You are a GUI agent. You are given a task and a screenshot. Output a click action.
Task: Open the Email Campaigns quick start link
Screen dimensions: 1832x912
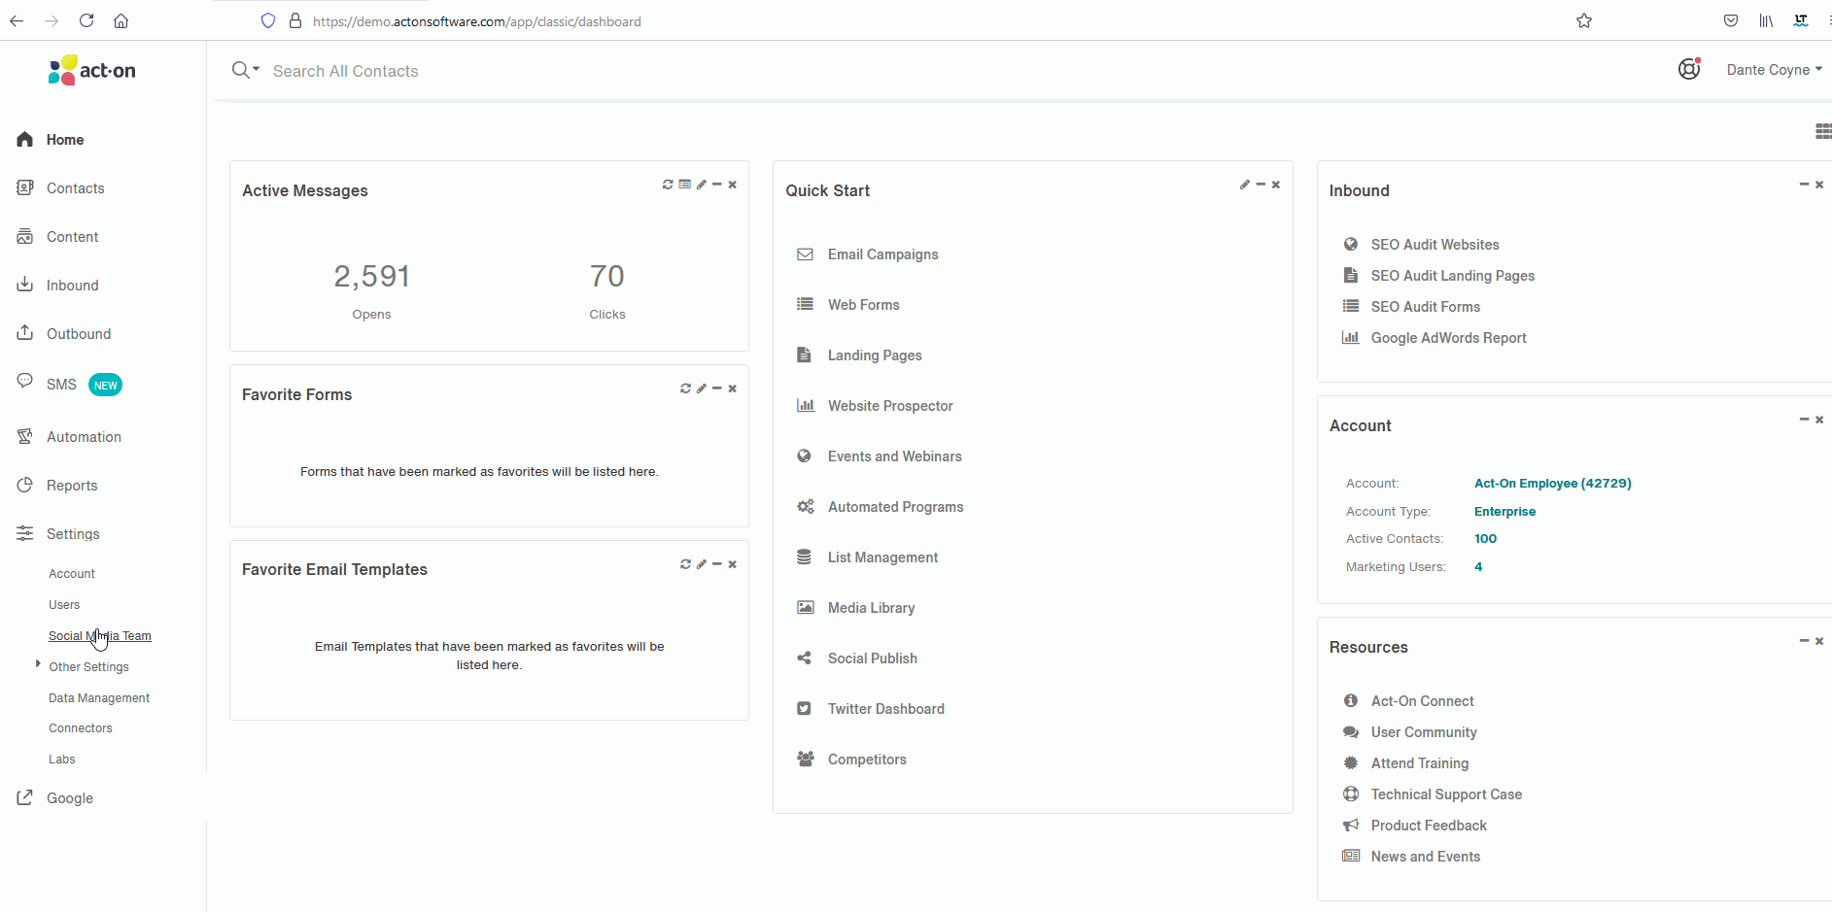882,254
